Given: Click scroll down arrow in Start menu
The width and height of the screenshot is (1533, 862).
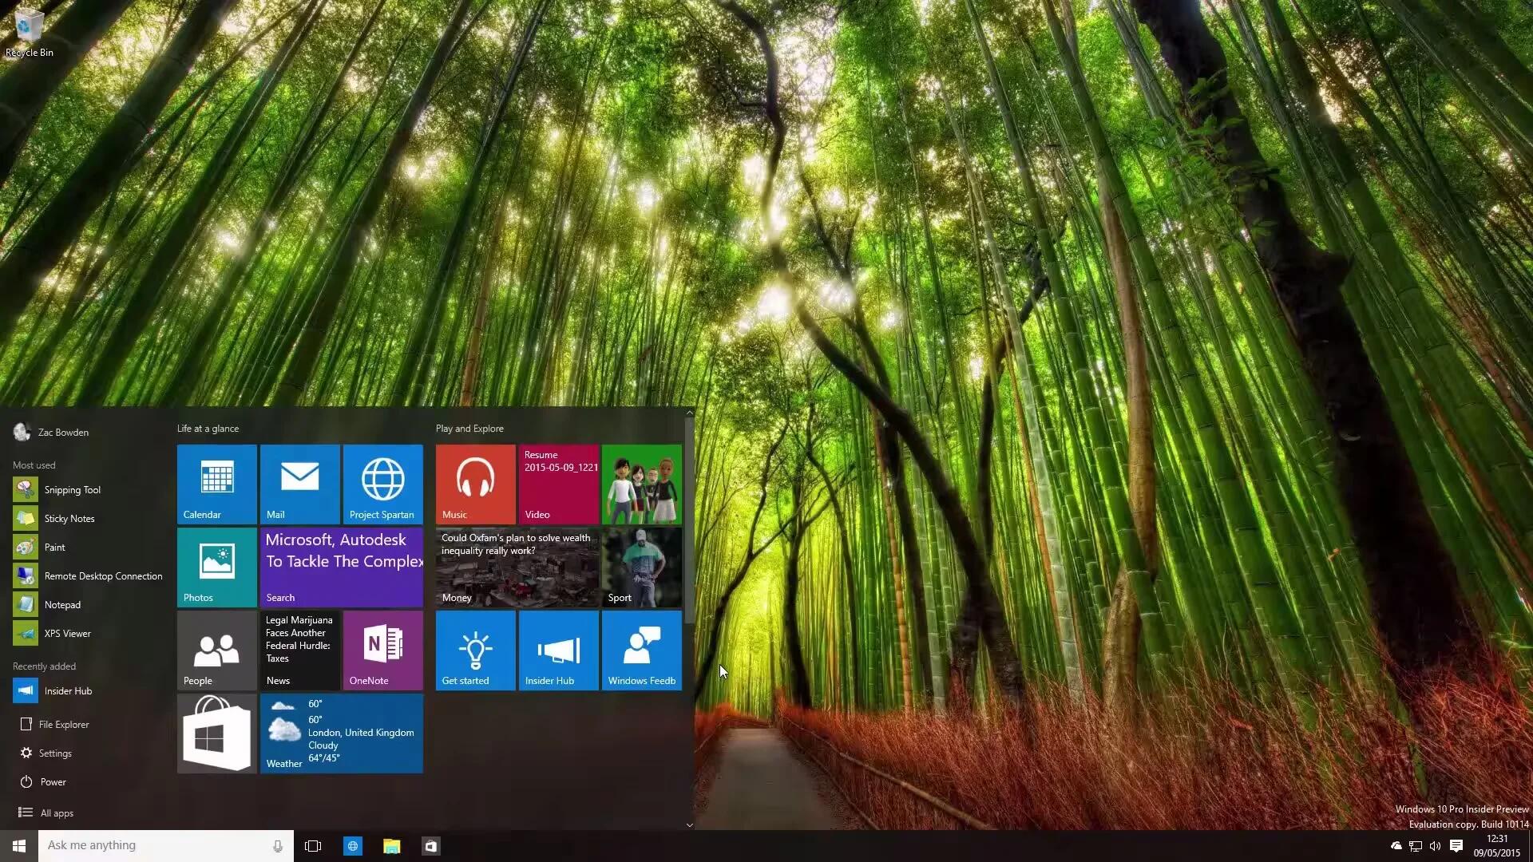Looking at the screenshot, I should (x=690, y=824).
